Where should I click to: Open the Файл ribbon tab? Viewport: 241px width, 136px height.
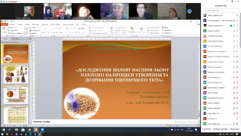tap(4, 24)
